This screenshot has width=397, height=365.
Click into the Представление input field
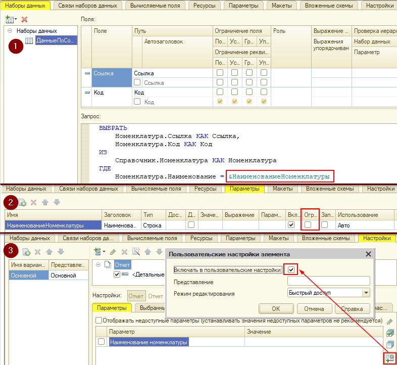coord(329,281)
